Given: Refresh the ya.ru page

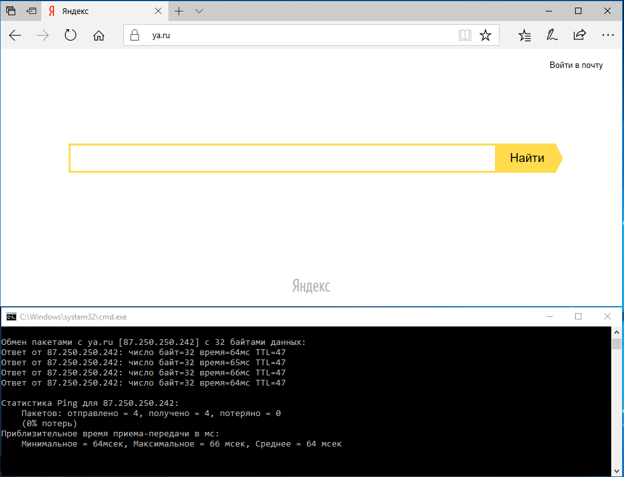Looking at the screenshot, I should point(71,36).
